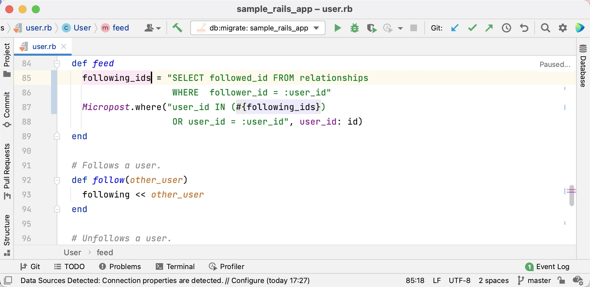The height and width of the screenshot is (287, 590).
Task: Commit changes with green checkmark icon
Action: [472, 28]
